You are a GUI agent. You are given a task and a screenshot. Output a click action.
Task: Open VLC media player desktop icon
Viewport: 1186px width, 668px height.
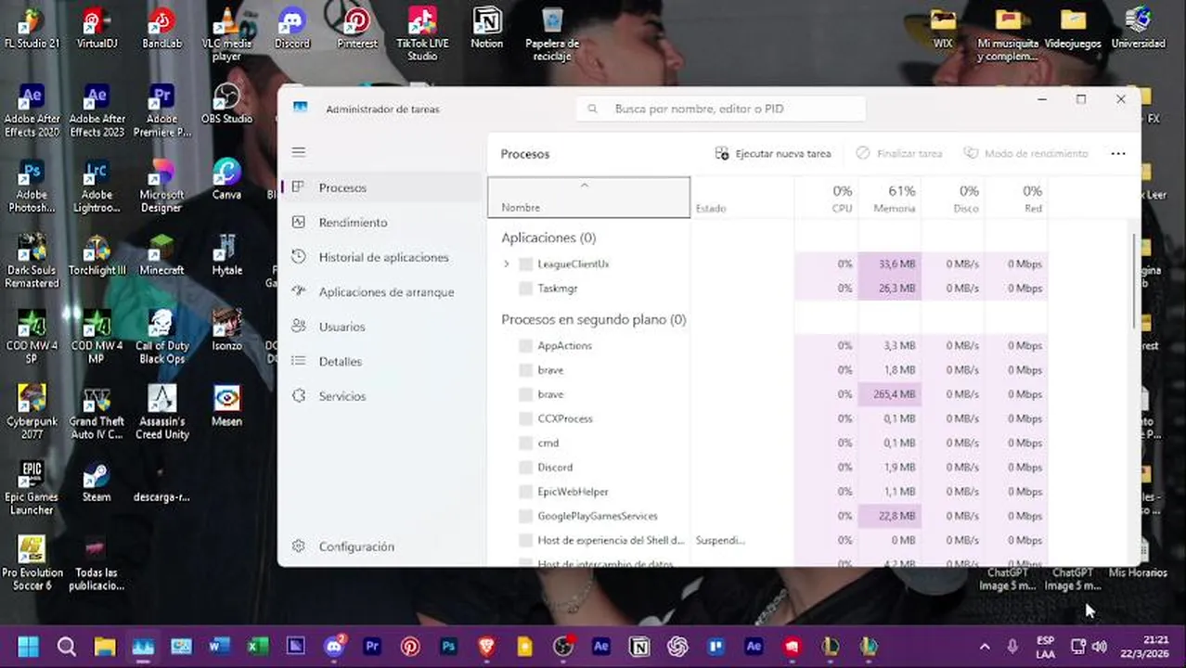[x=226, y=34]
